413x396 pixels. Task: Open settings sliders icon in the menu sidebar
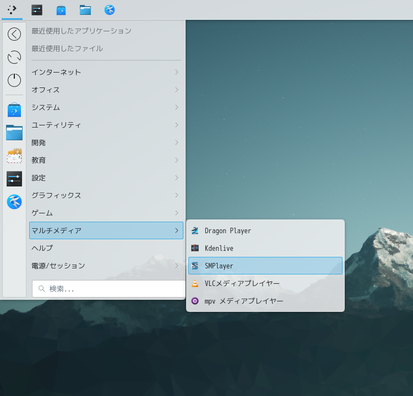click(x=14, y=179)
